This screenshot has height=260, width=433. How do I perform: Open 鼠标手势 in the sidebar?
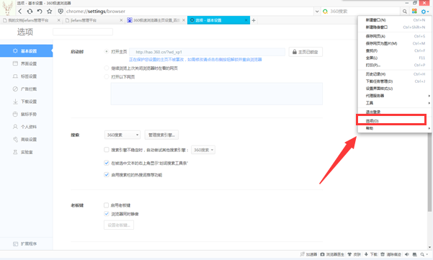(x=26, y=115)
